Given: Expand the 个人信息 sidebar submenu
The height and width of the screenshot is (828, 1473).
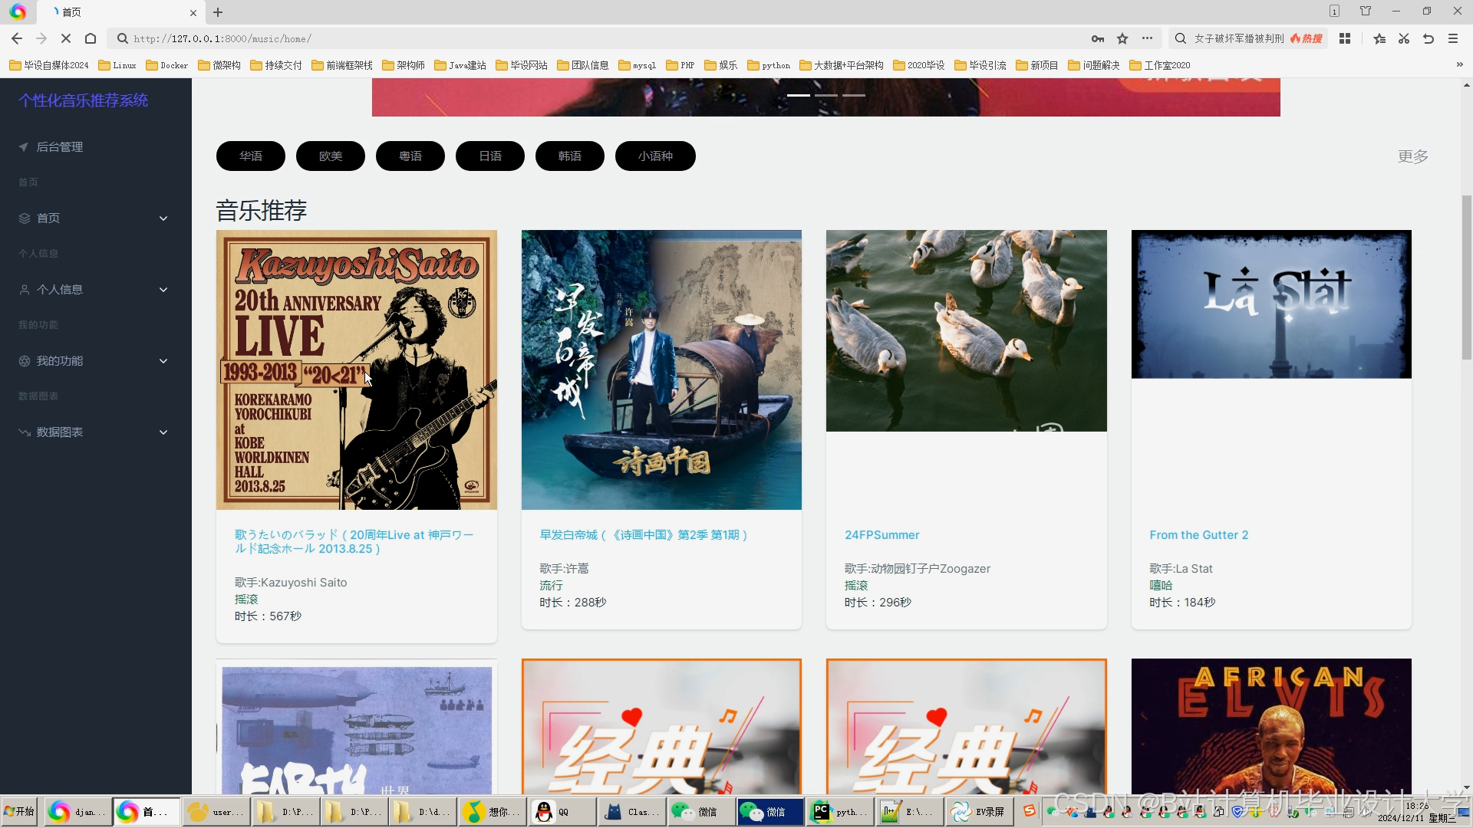Looking at the screenshot, I should click(x=163, y=290).
